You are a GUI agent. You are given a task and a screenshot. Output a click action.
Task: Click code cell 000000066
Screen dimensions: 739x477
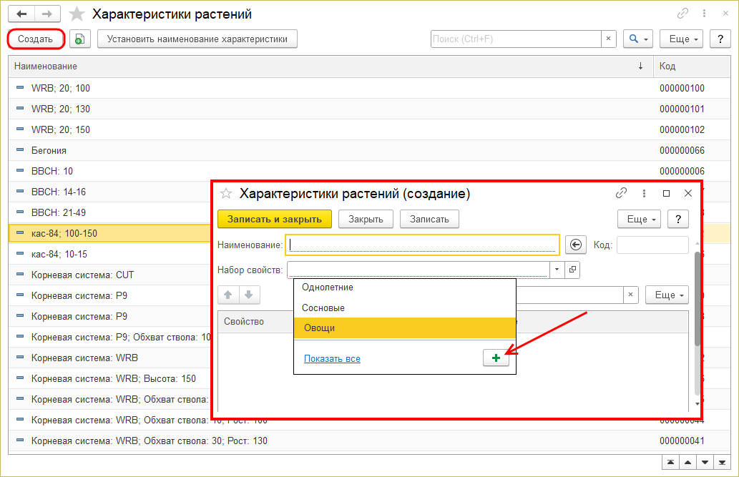click(x=682, y=150)
